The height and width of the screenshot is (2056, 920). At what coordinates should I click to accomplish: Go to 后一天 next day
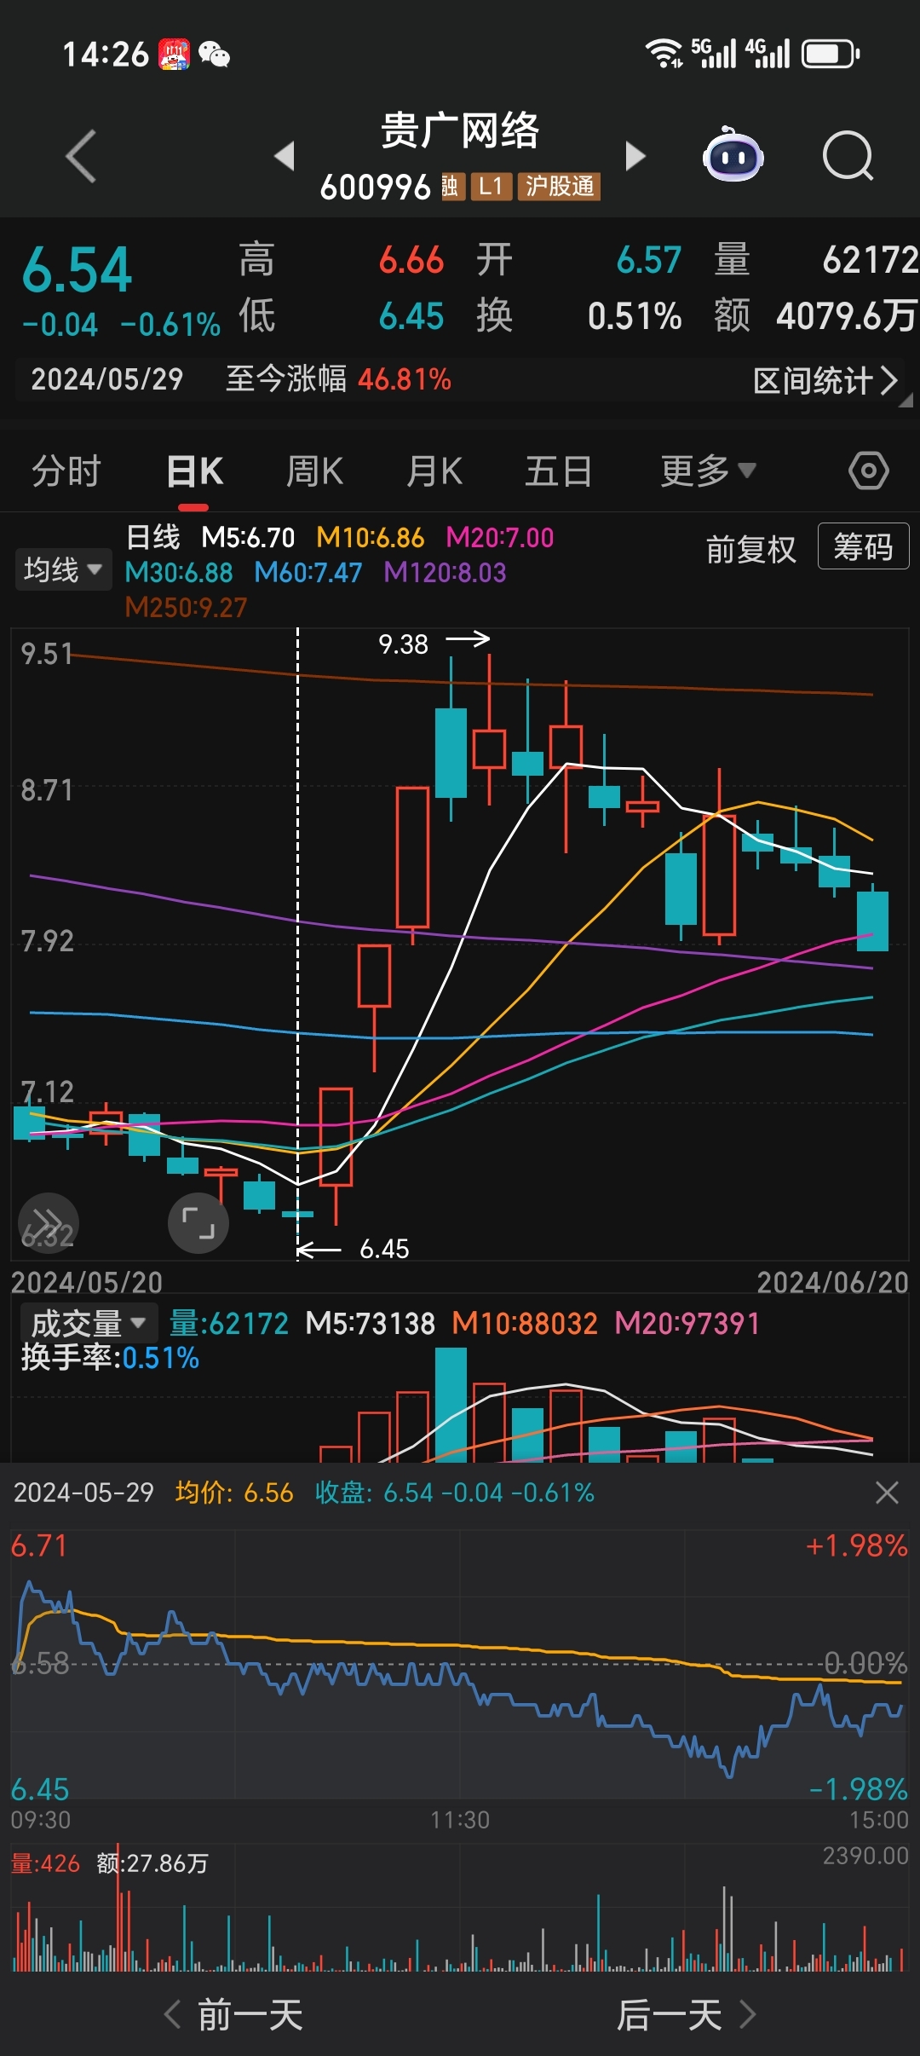point(686,2015)
